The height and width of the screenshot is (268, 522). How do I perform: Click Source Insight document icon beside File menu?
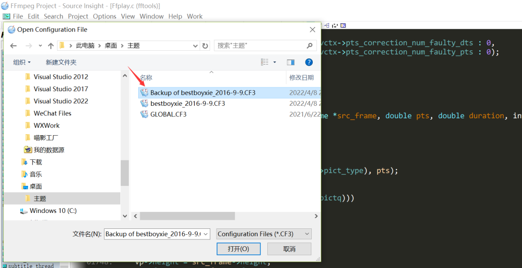(x=6, y=16)
